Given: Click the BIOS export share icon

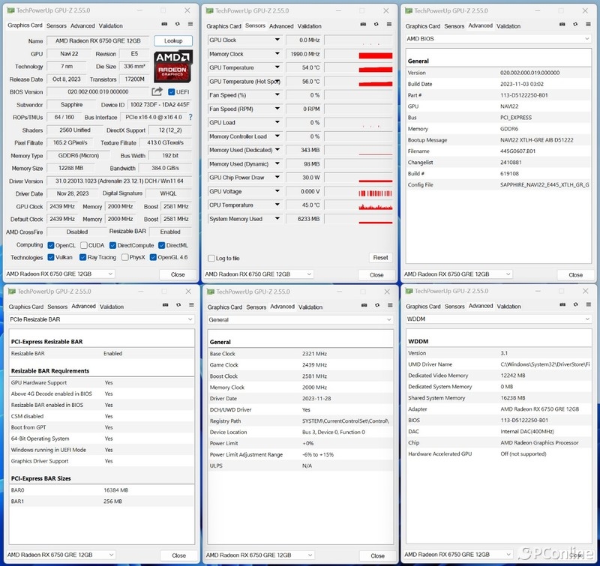Looking at the screenshot, I should click(157, 91).
